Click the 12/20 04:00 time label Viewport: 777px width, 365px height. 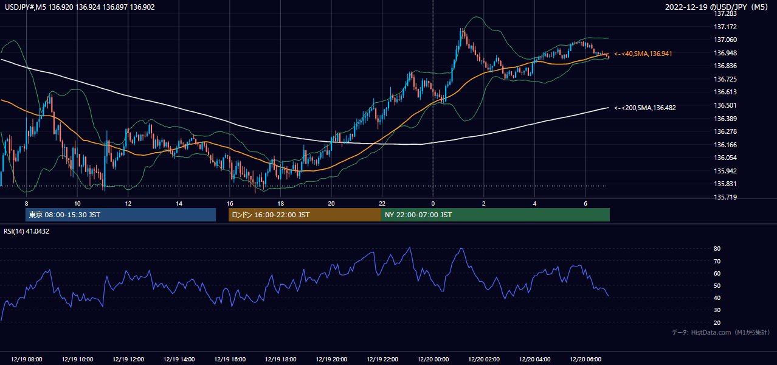click(534, 360)
